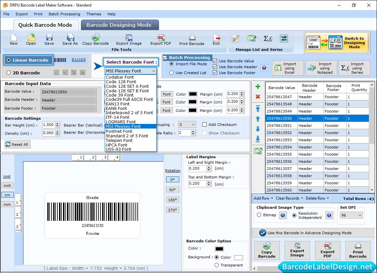Open help icon next to Bitmap option
This screenshot has width=377, height=273.
pyautogui.click(x=283, y=215)
